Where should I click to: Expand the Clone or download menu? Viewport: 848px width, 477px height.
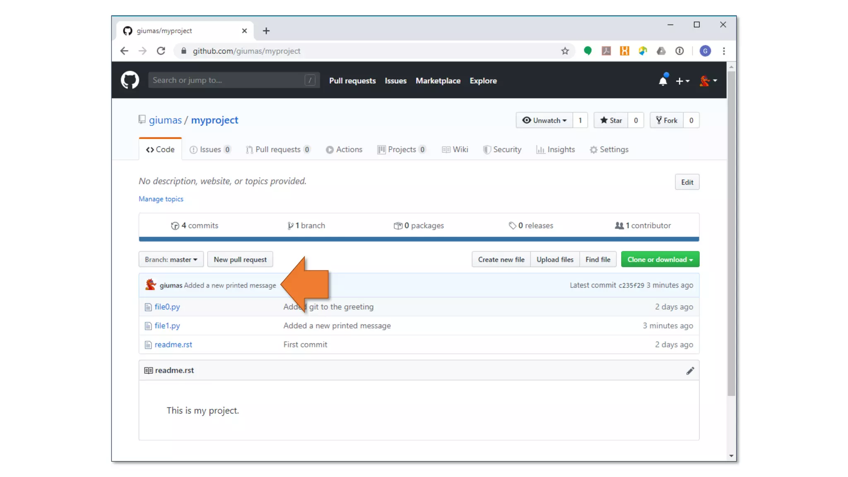(660, 260)
